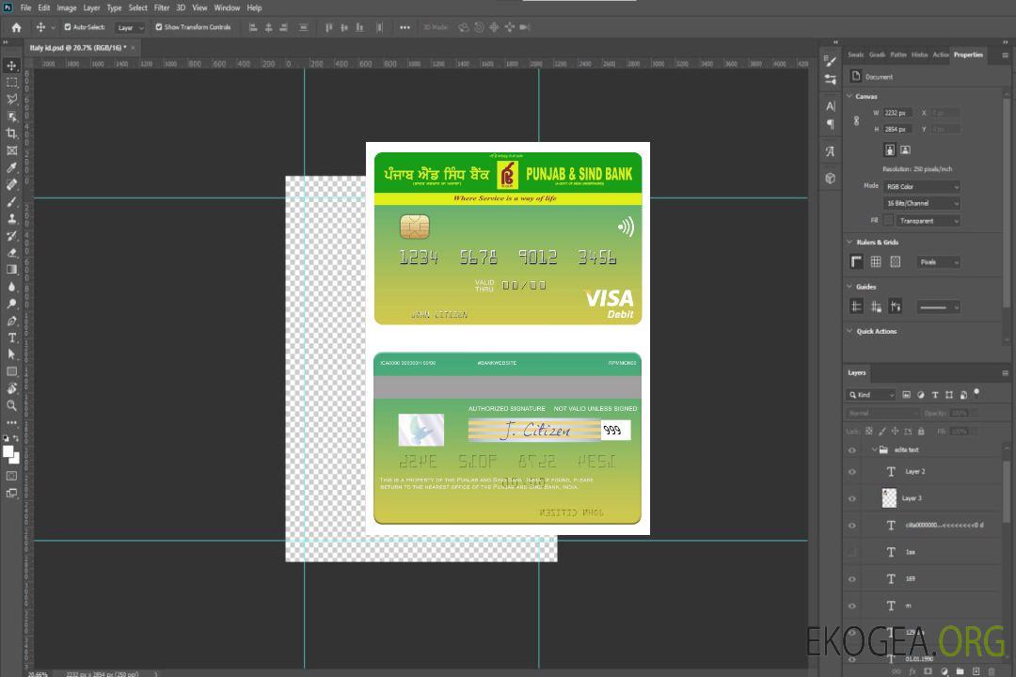Image resolution: width=1016 pixels, height=677 pixels.
Task: Switch to the Swatches panel tab
Action: pos(855,55)
